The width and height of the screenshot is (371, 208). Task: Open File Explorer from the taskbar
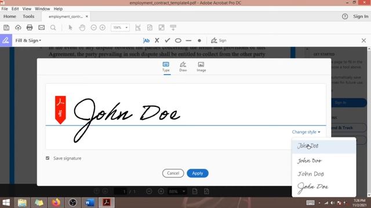(x=22, y=202)
